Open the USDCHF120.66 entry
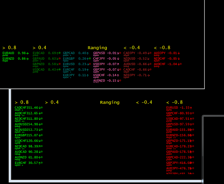The width and height of the screenshot is (224, 184). pos(29,141)
